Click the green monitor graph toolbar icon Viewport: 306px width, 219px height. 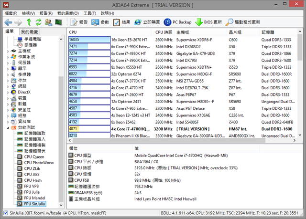[58, 22]
